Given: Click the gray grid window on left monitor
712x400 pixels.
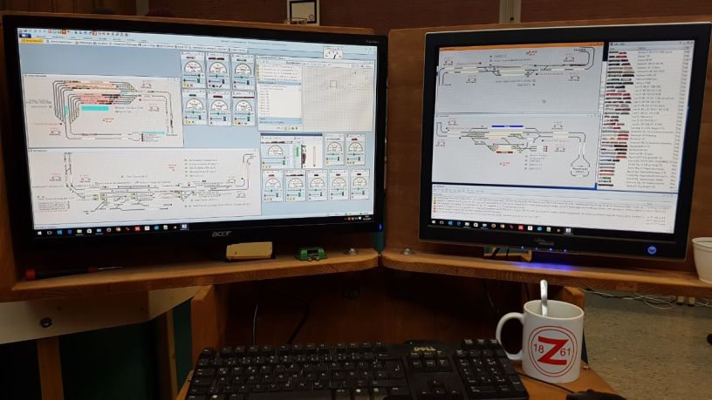Looking at the screenshot, I should (x=339, y=97).
